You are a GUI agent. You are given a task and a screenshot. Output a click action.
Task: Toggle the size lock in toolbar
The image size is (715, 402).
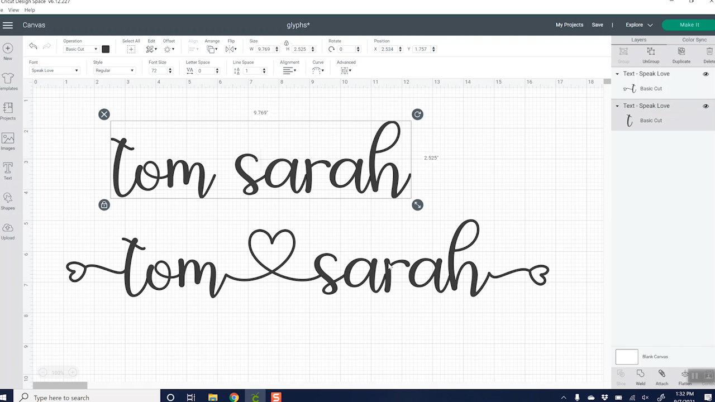click(x=287, y=43)
